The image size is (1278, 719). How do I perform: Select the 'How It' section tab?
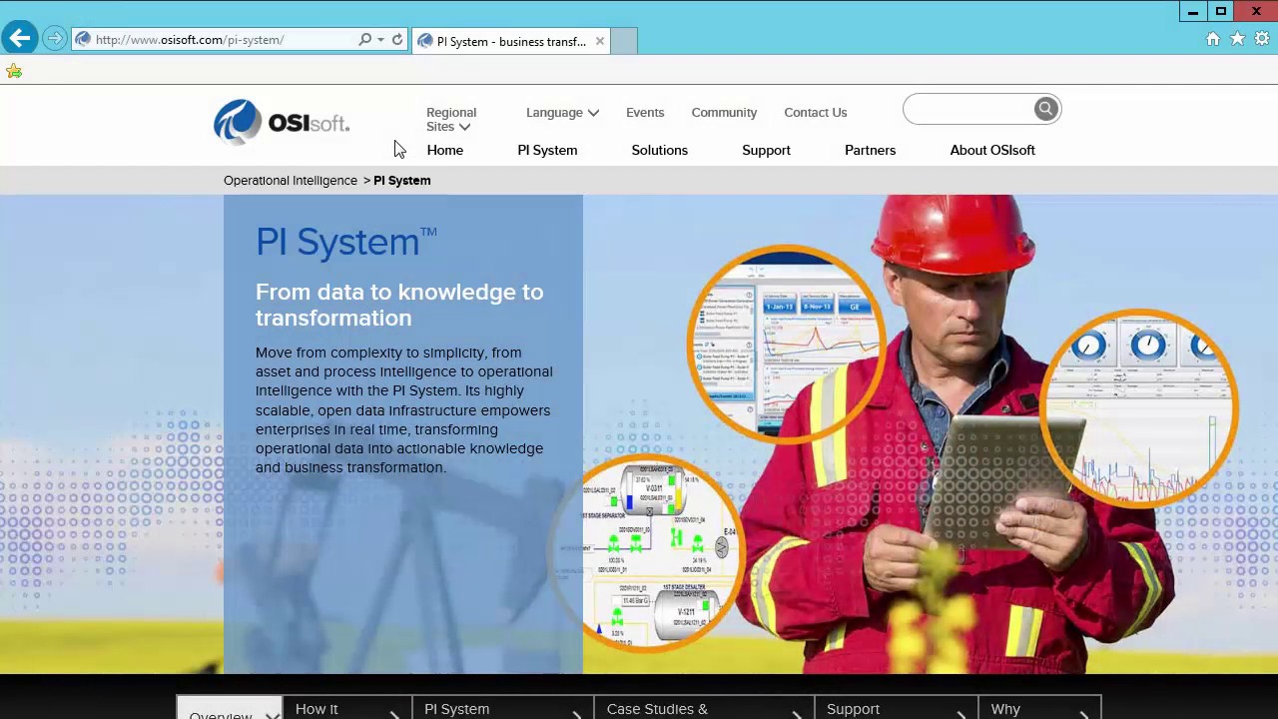click(347, 708)
